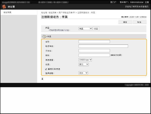Click the 设置 button next to type

[96, 29]
